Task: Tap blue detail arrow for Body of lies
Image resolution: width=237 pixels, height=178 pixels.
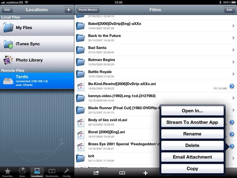Action: click(x=232, y=122)
